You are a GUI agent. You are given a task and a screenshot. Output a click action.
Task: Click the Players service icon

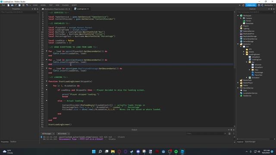241,26
